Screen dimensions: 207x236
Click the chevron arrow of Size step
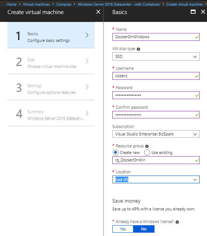(87, 61)
